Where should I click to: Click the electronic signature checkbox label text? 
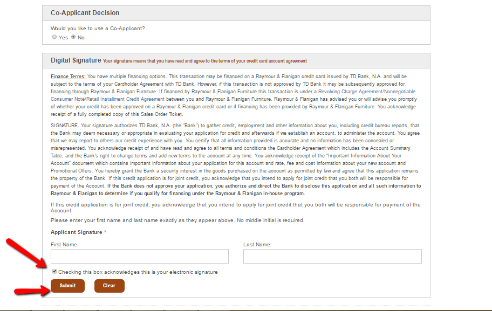tap(138, 272)
